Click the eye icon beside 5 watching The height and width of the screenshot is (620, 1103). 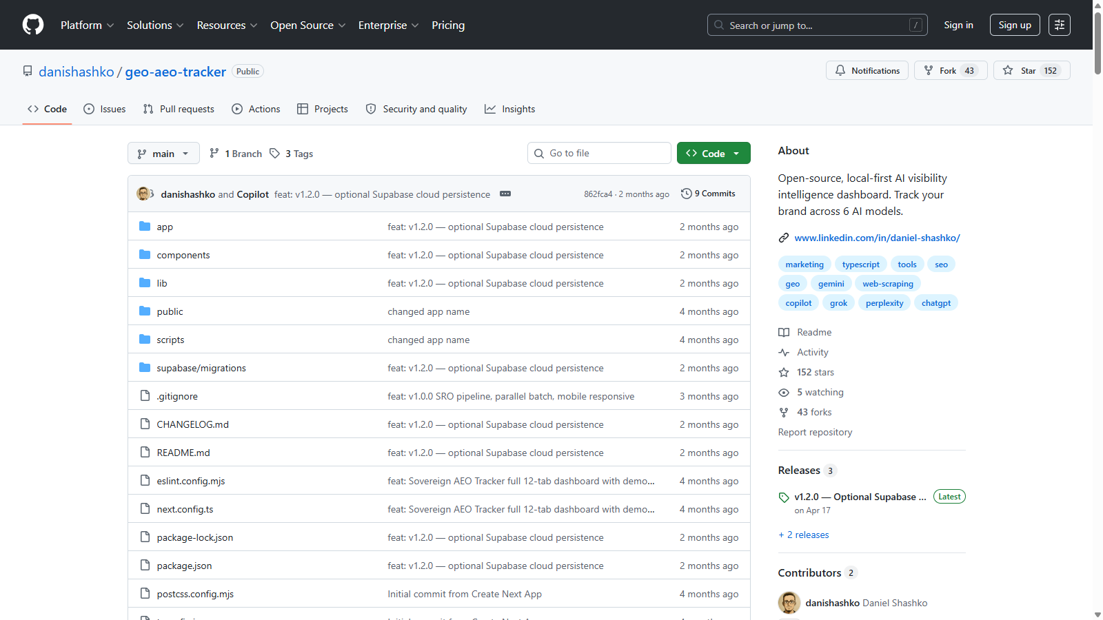click(x=784, y=392)
